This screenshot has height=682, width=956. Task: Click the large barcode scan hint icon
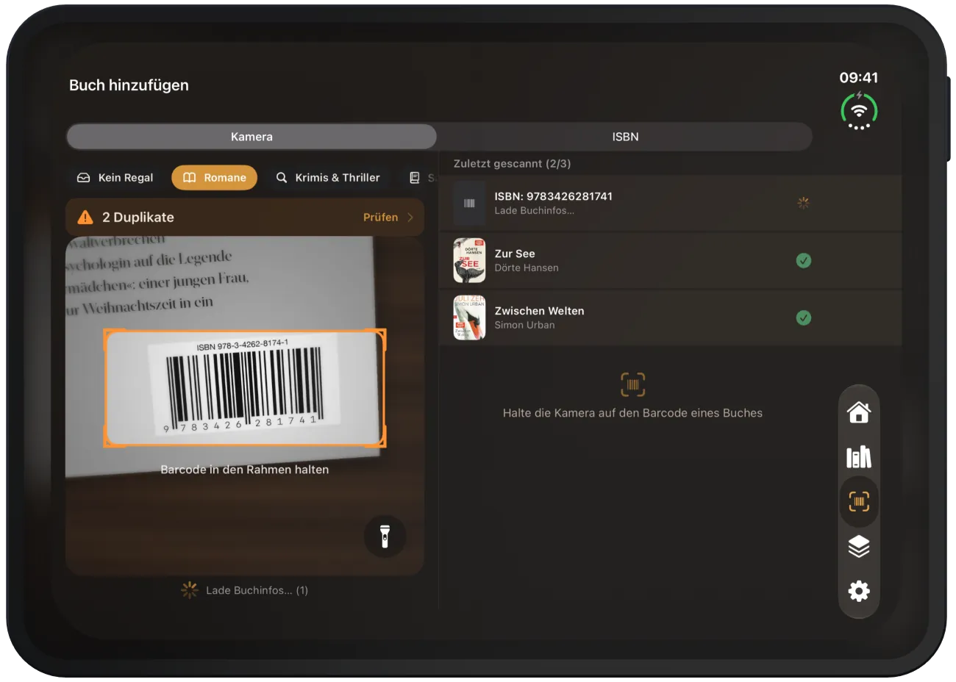(x=632, y=384)
